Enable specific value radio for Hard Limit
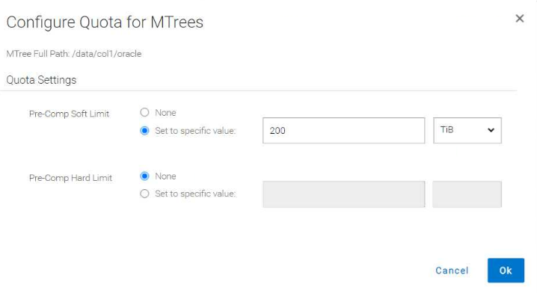The width and height of the screenshot is (537, 293). tap(144, 194)
